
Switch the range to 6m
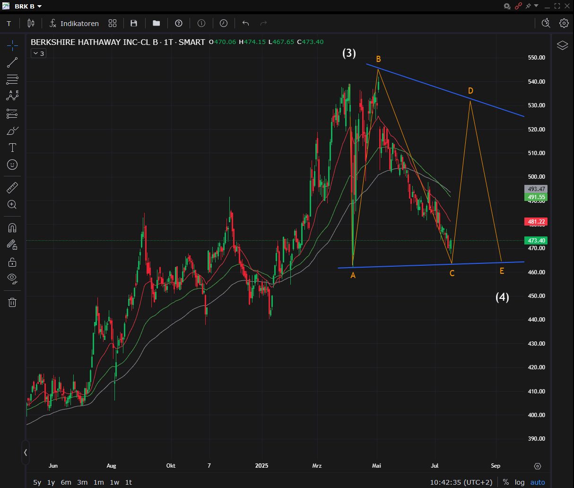pos(66,482)
